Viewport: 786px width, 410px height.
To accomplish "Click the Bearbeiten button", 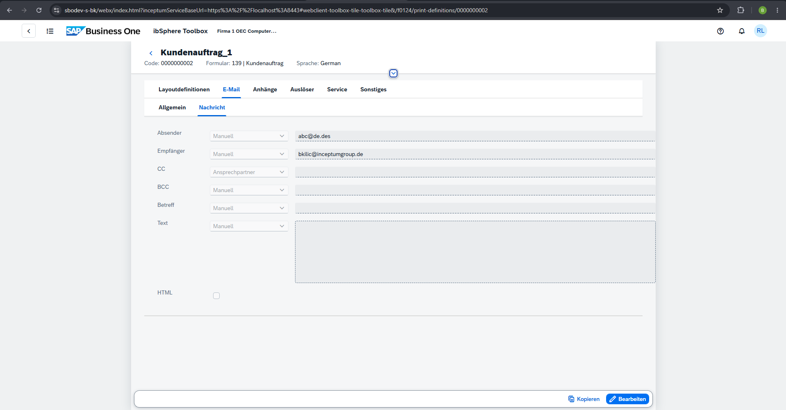I will pyautogui.click(x=627, y=399).
